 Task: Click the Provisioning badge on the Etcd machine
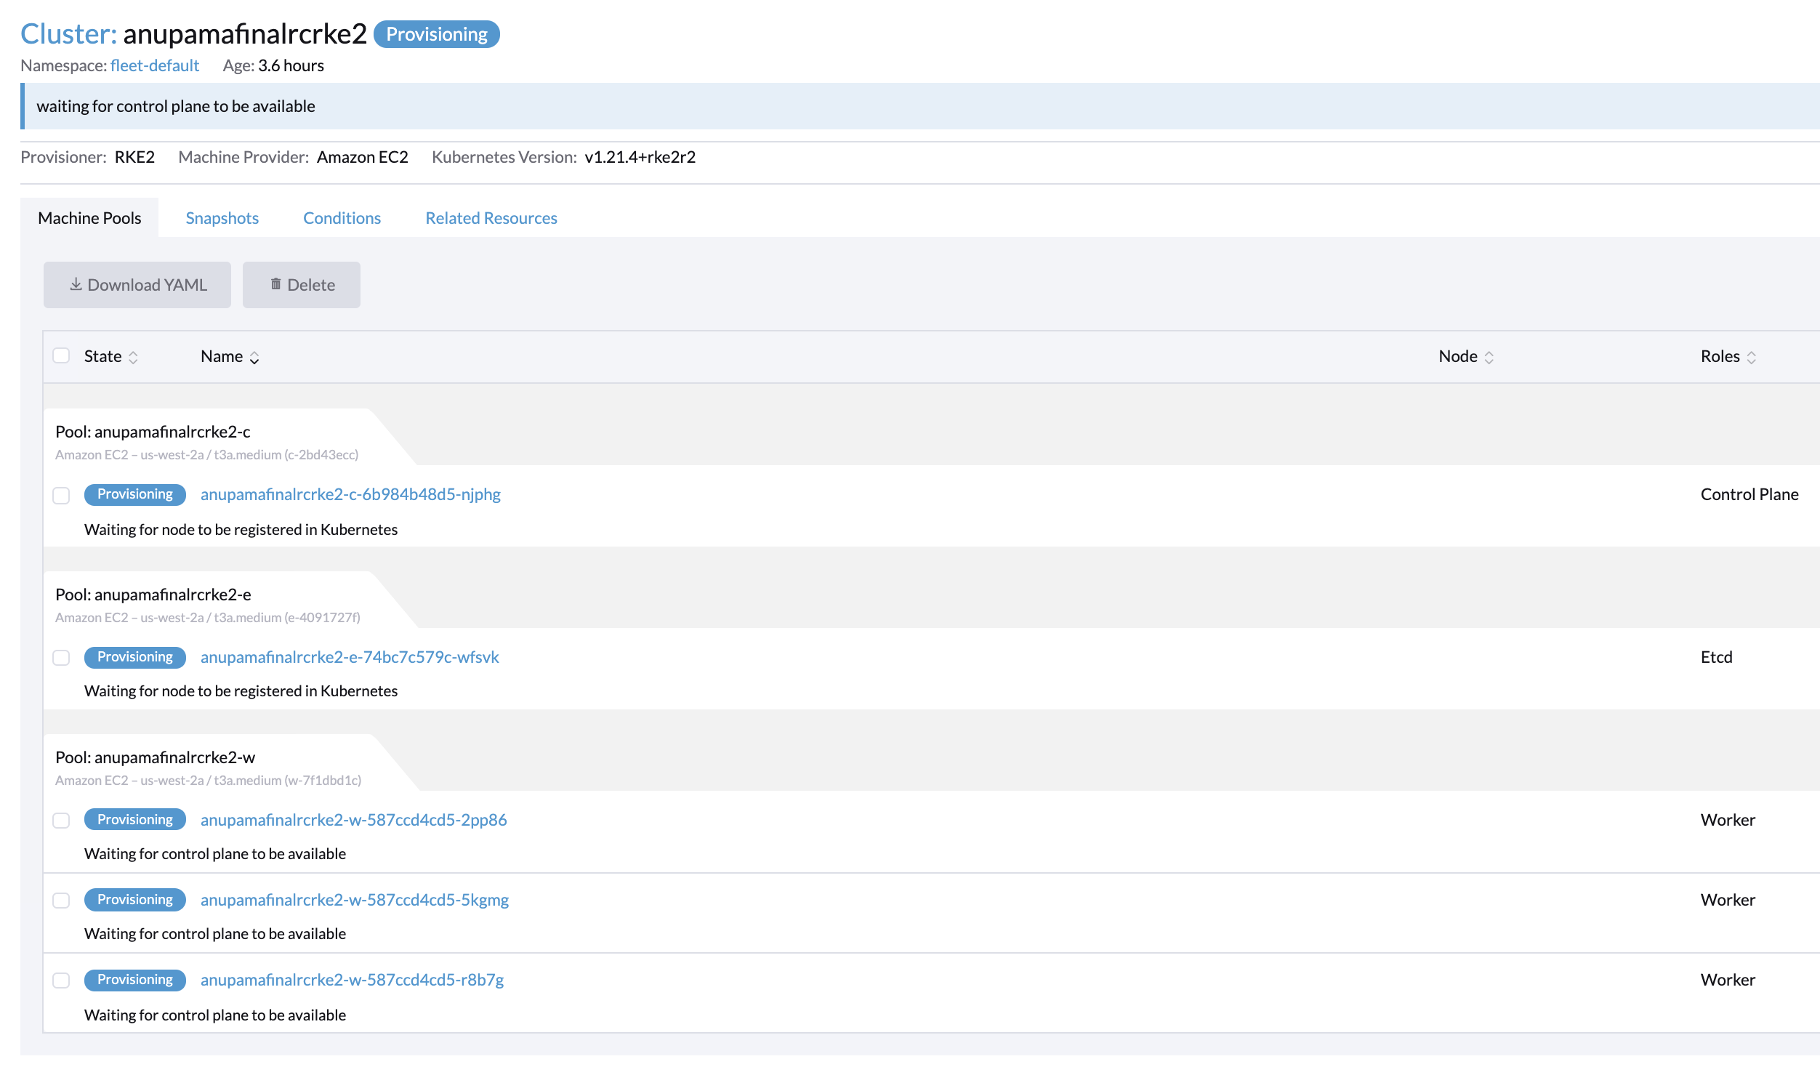pos(134,657)
